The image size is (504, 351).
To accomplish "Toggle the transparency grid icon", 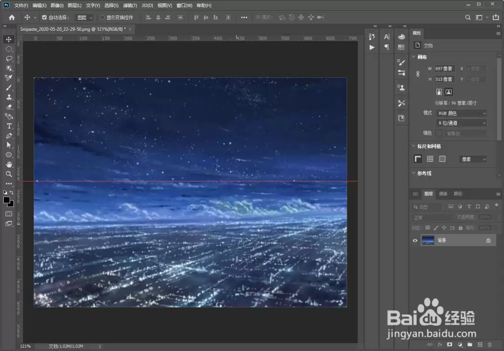I will [x=442, y=158].
